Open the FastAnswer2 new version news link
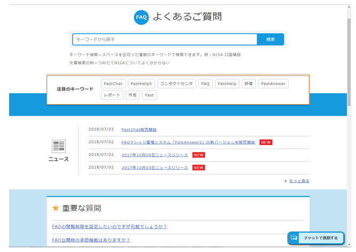Screen dimensions: 356x252 [x=188, y=143]
